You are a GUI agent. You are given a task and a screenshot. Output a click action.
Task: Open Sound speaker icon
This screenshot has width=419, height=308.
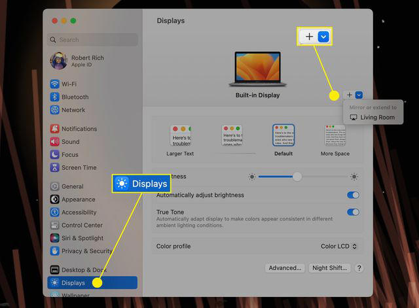(55, 141)
